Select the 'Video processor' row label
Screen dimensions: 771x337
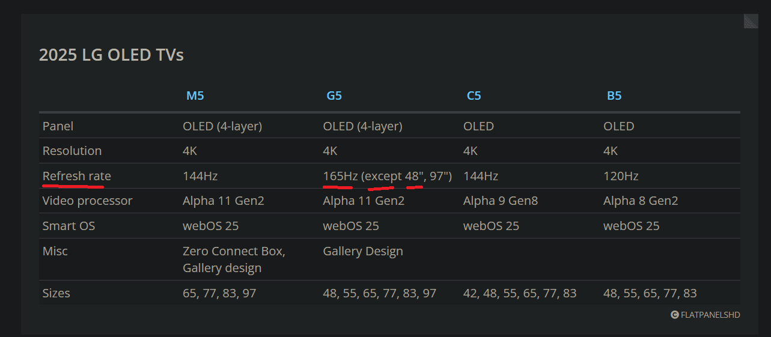88,201
